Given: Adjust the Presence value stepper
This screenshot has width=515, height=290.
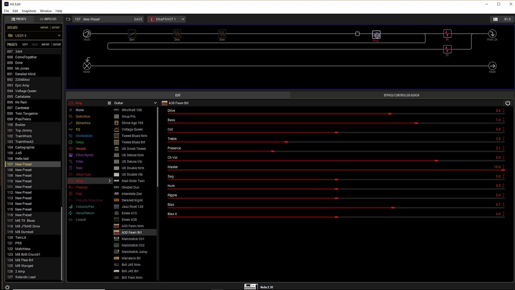Looking at the screenshot, I should 503,148.
